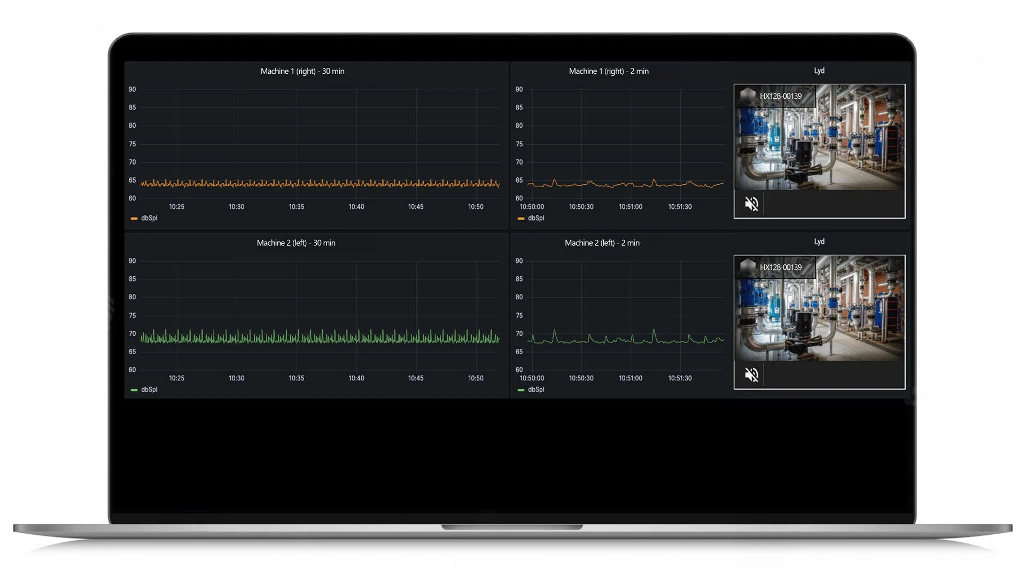Screen dimensions: 1026x577
Task: Click the HX128-00139 label on the lower camera feed
Action: (780, 267)
